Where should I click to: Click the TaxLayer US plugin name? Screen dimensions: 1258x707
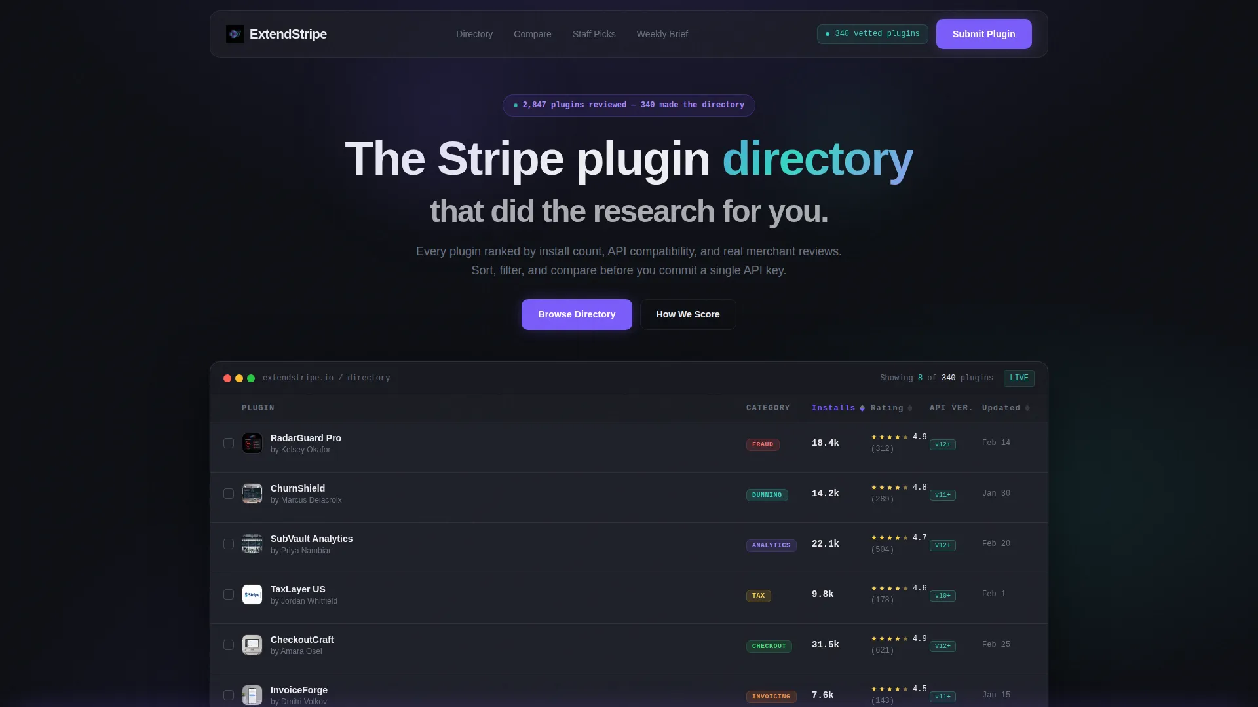pos(297,589)
